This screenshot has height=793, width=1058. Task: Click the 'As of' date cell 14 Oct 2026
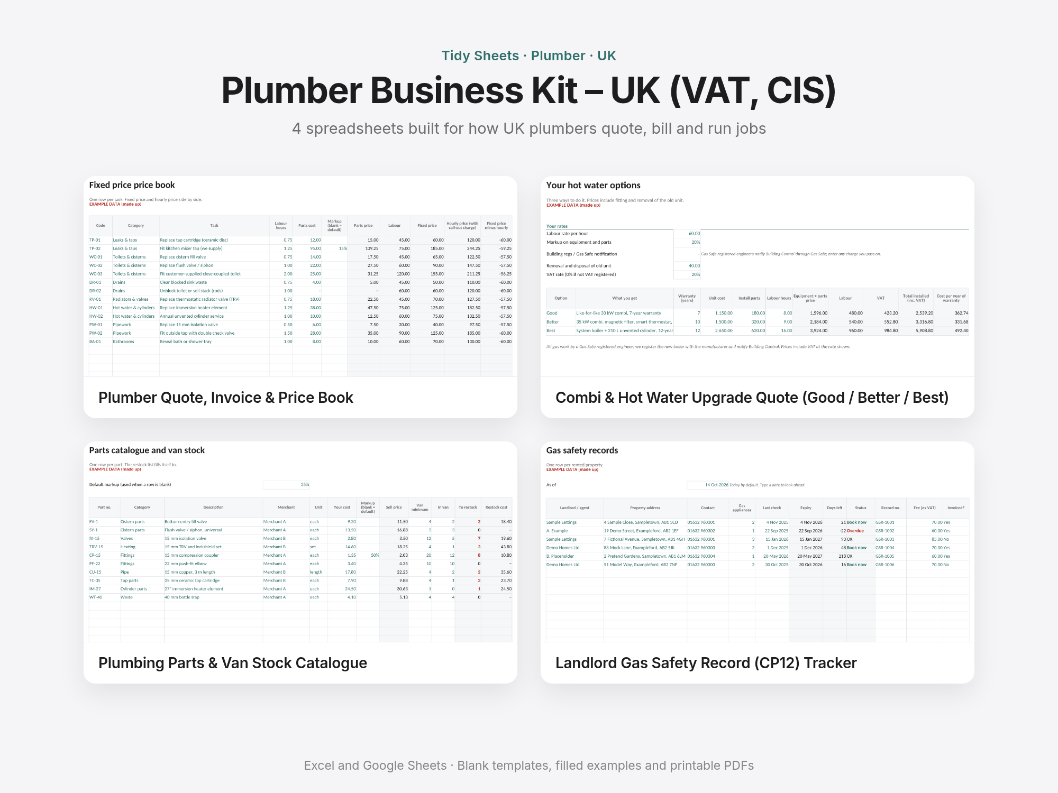[708, 485]
